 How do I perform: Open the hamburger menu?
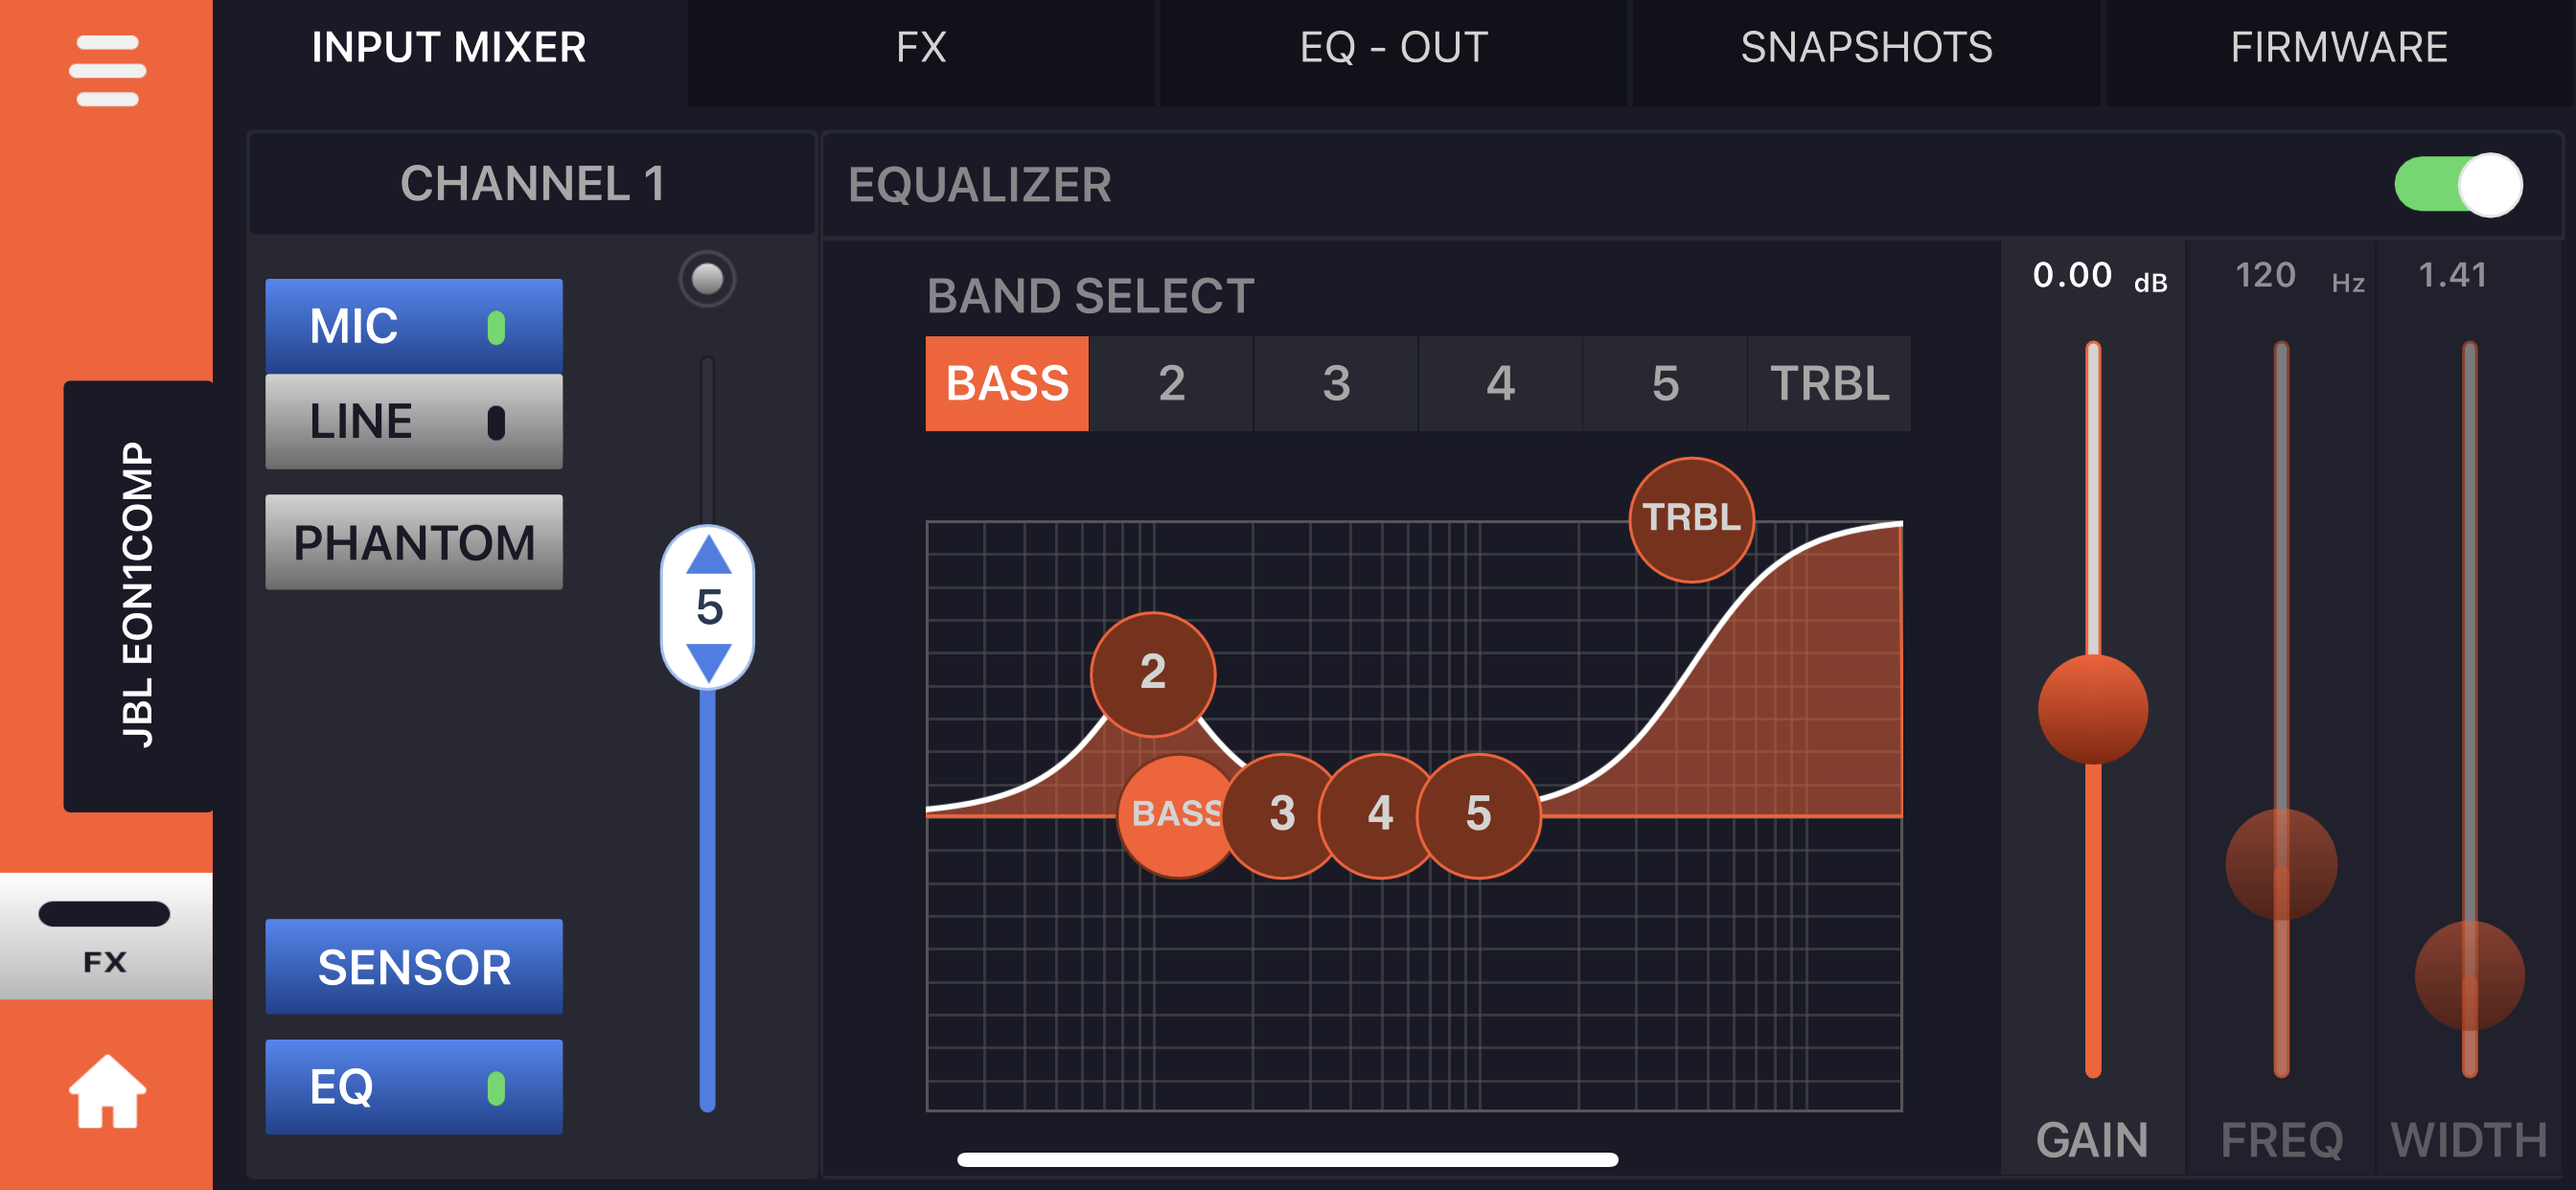pyautogui.click(x=107, y=70)
